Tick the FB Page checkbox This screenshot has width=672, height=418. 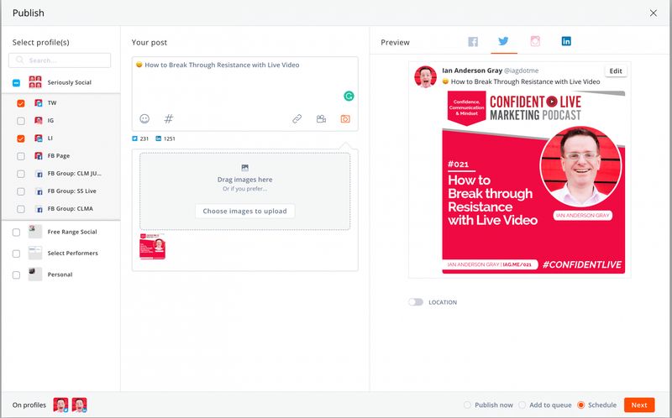coord(20,156)
